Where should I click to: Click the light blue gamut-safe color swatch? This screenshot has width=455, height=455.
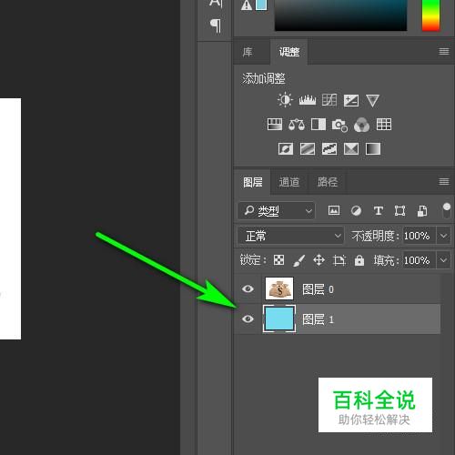tap(261, 5)
